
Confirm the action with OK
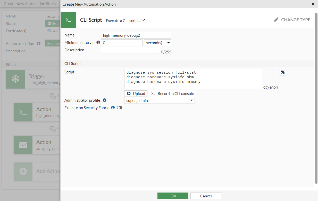(x=173, y=196)
